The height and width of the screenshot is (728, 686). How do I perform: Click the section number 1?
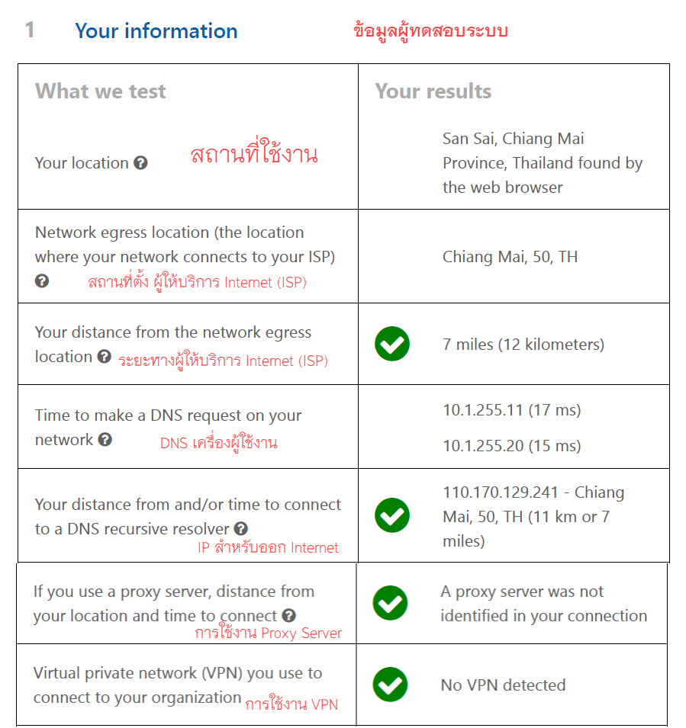[x=30, y=30]
